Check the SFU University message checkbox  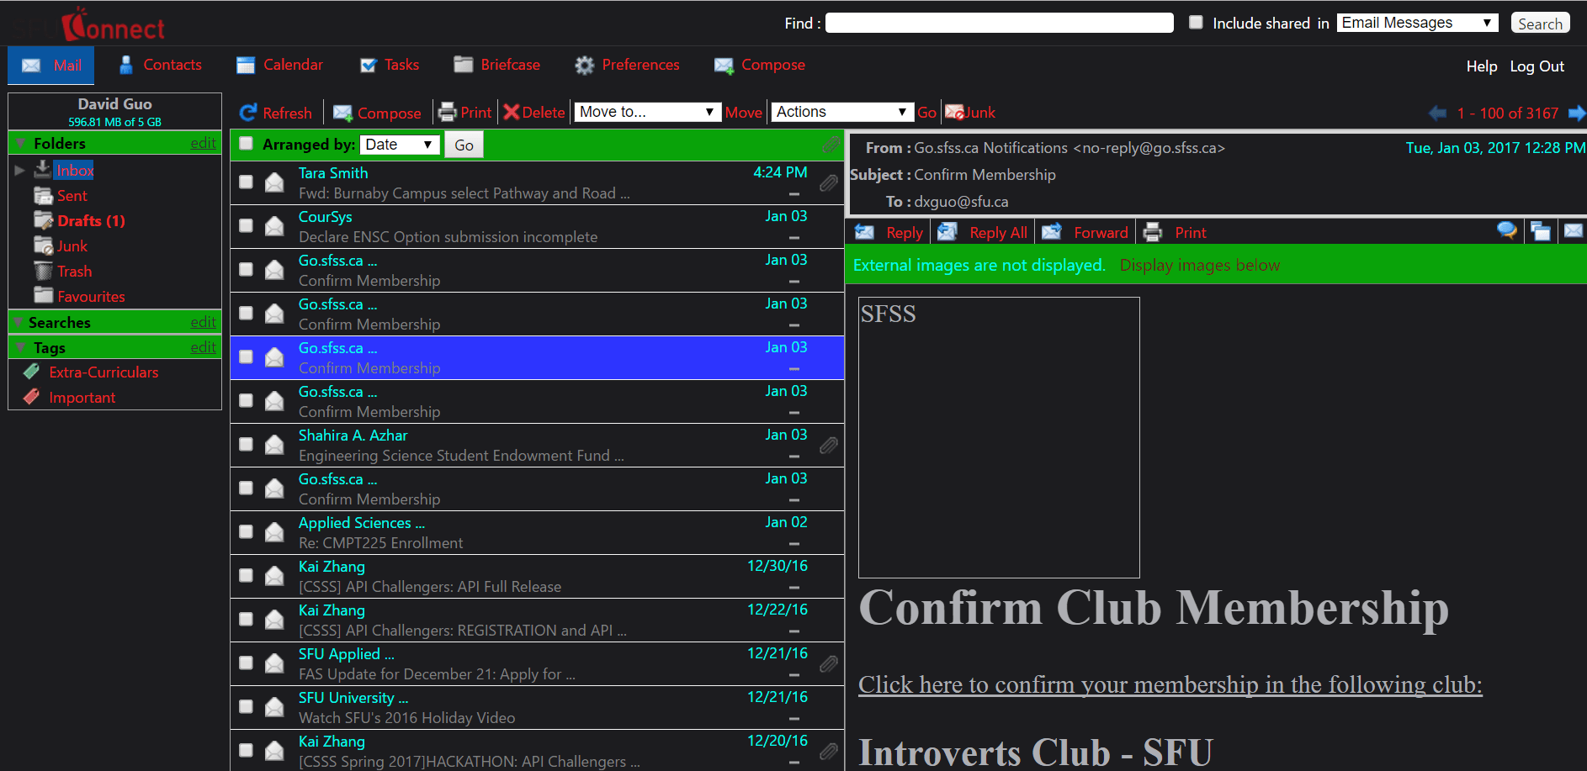tap(246, 706)
